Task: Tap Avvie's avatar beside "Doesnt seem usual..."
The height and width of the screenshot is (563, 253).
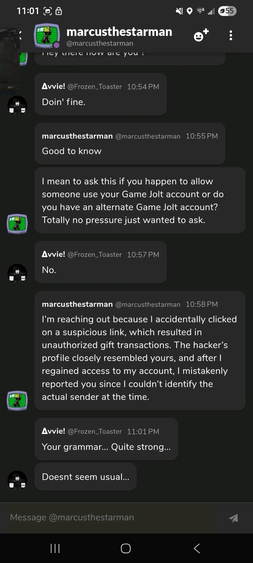Action: pyautogui.click(x=17, y=480)
